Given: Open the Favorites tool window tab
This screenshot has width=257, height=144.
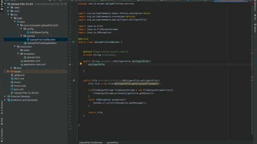Looking at the screenshot, I should point(2,135).
